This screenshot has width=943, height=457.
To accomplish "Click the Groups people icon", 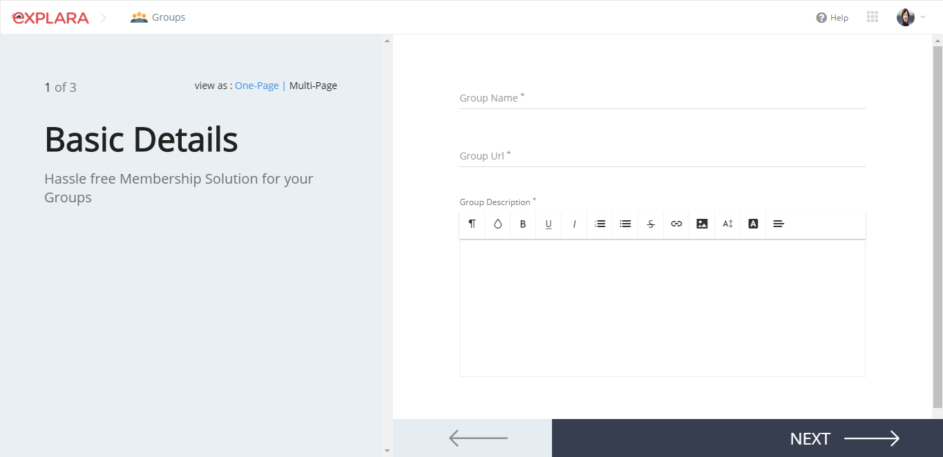I will [x=139, y=17].
